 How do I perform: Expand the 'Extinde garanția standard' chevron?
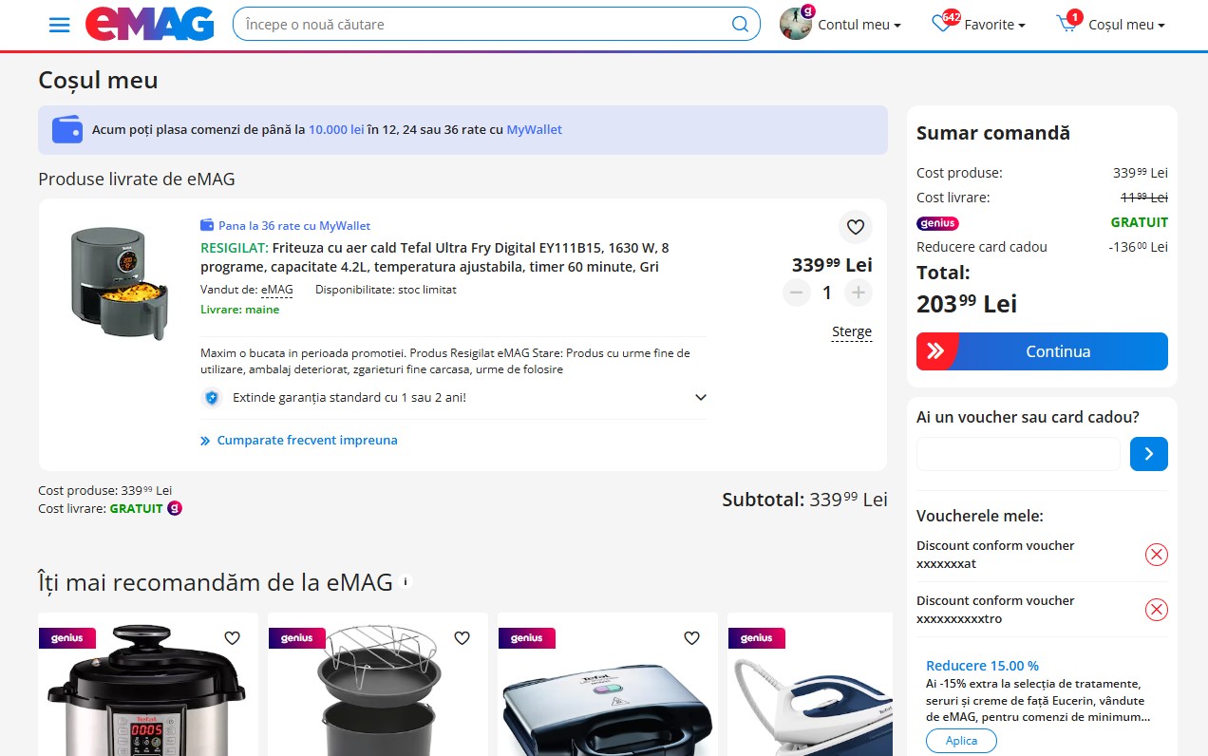pos(701,398)
